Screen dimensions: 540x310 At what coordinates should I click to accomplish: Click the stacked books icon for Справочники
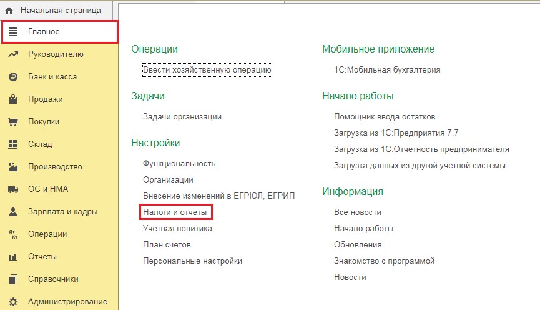click(x=13, y=279)
